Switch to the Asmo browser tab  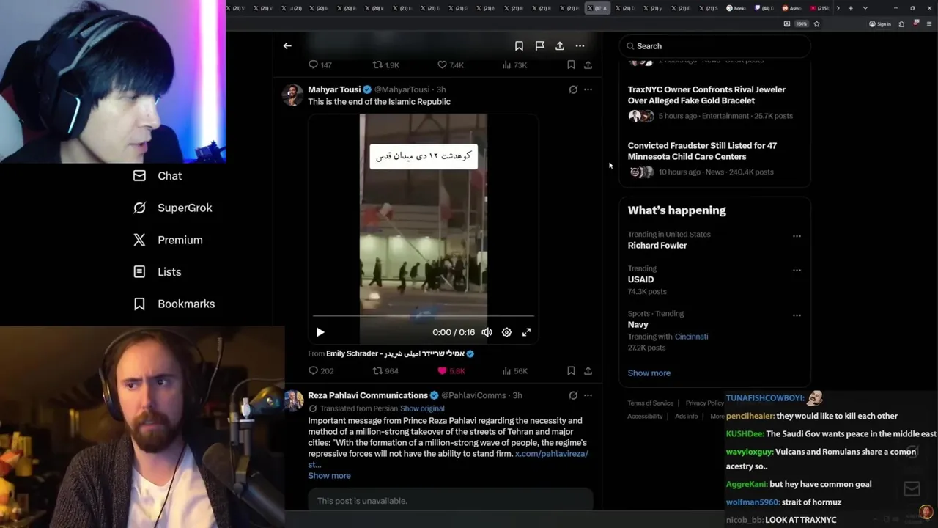point(792,8)
